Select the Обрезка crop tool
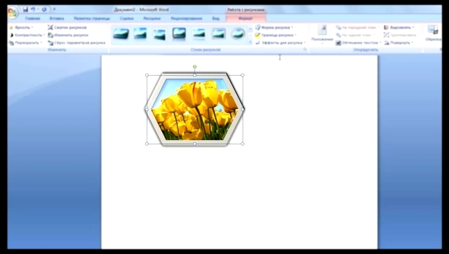 [433, 33]
